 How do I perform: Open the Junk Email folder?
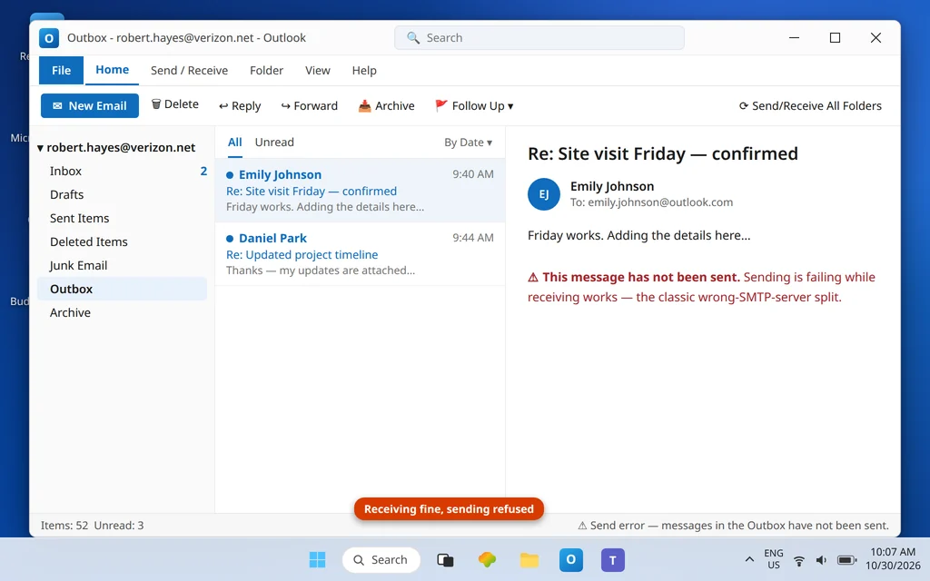pyautogui.click(x=123, y=266)
